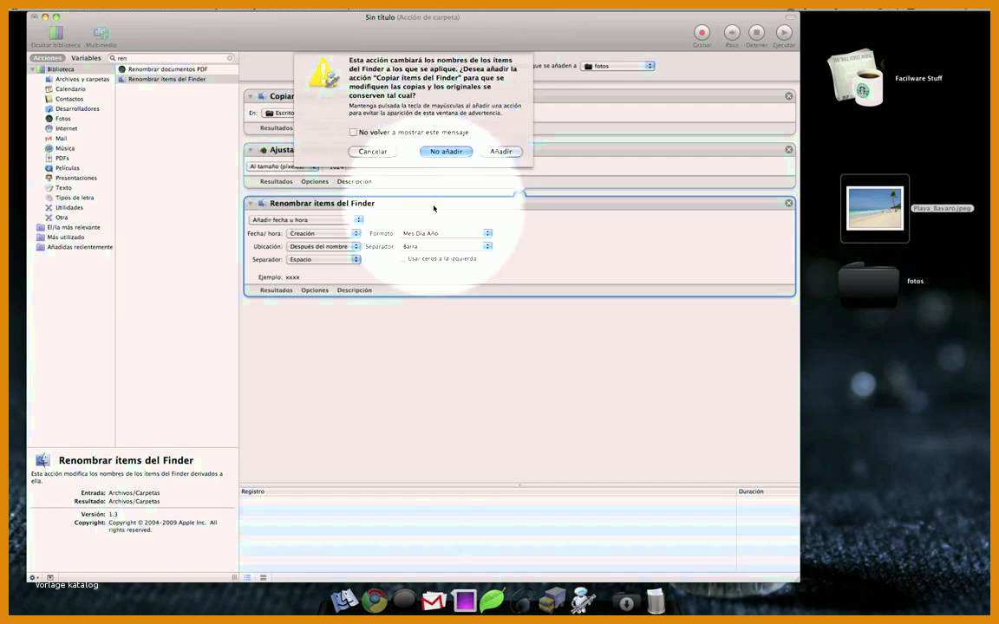Open Descripción of Renombrar ítems action
This screenshot has height=624, width=999.
(x=354, y=290)
